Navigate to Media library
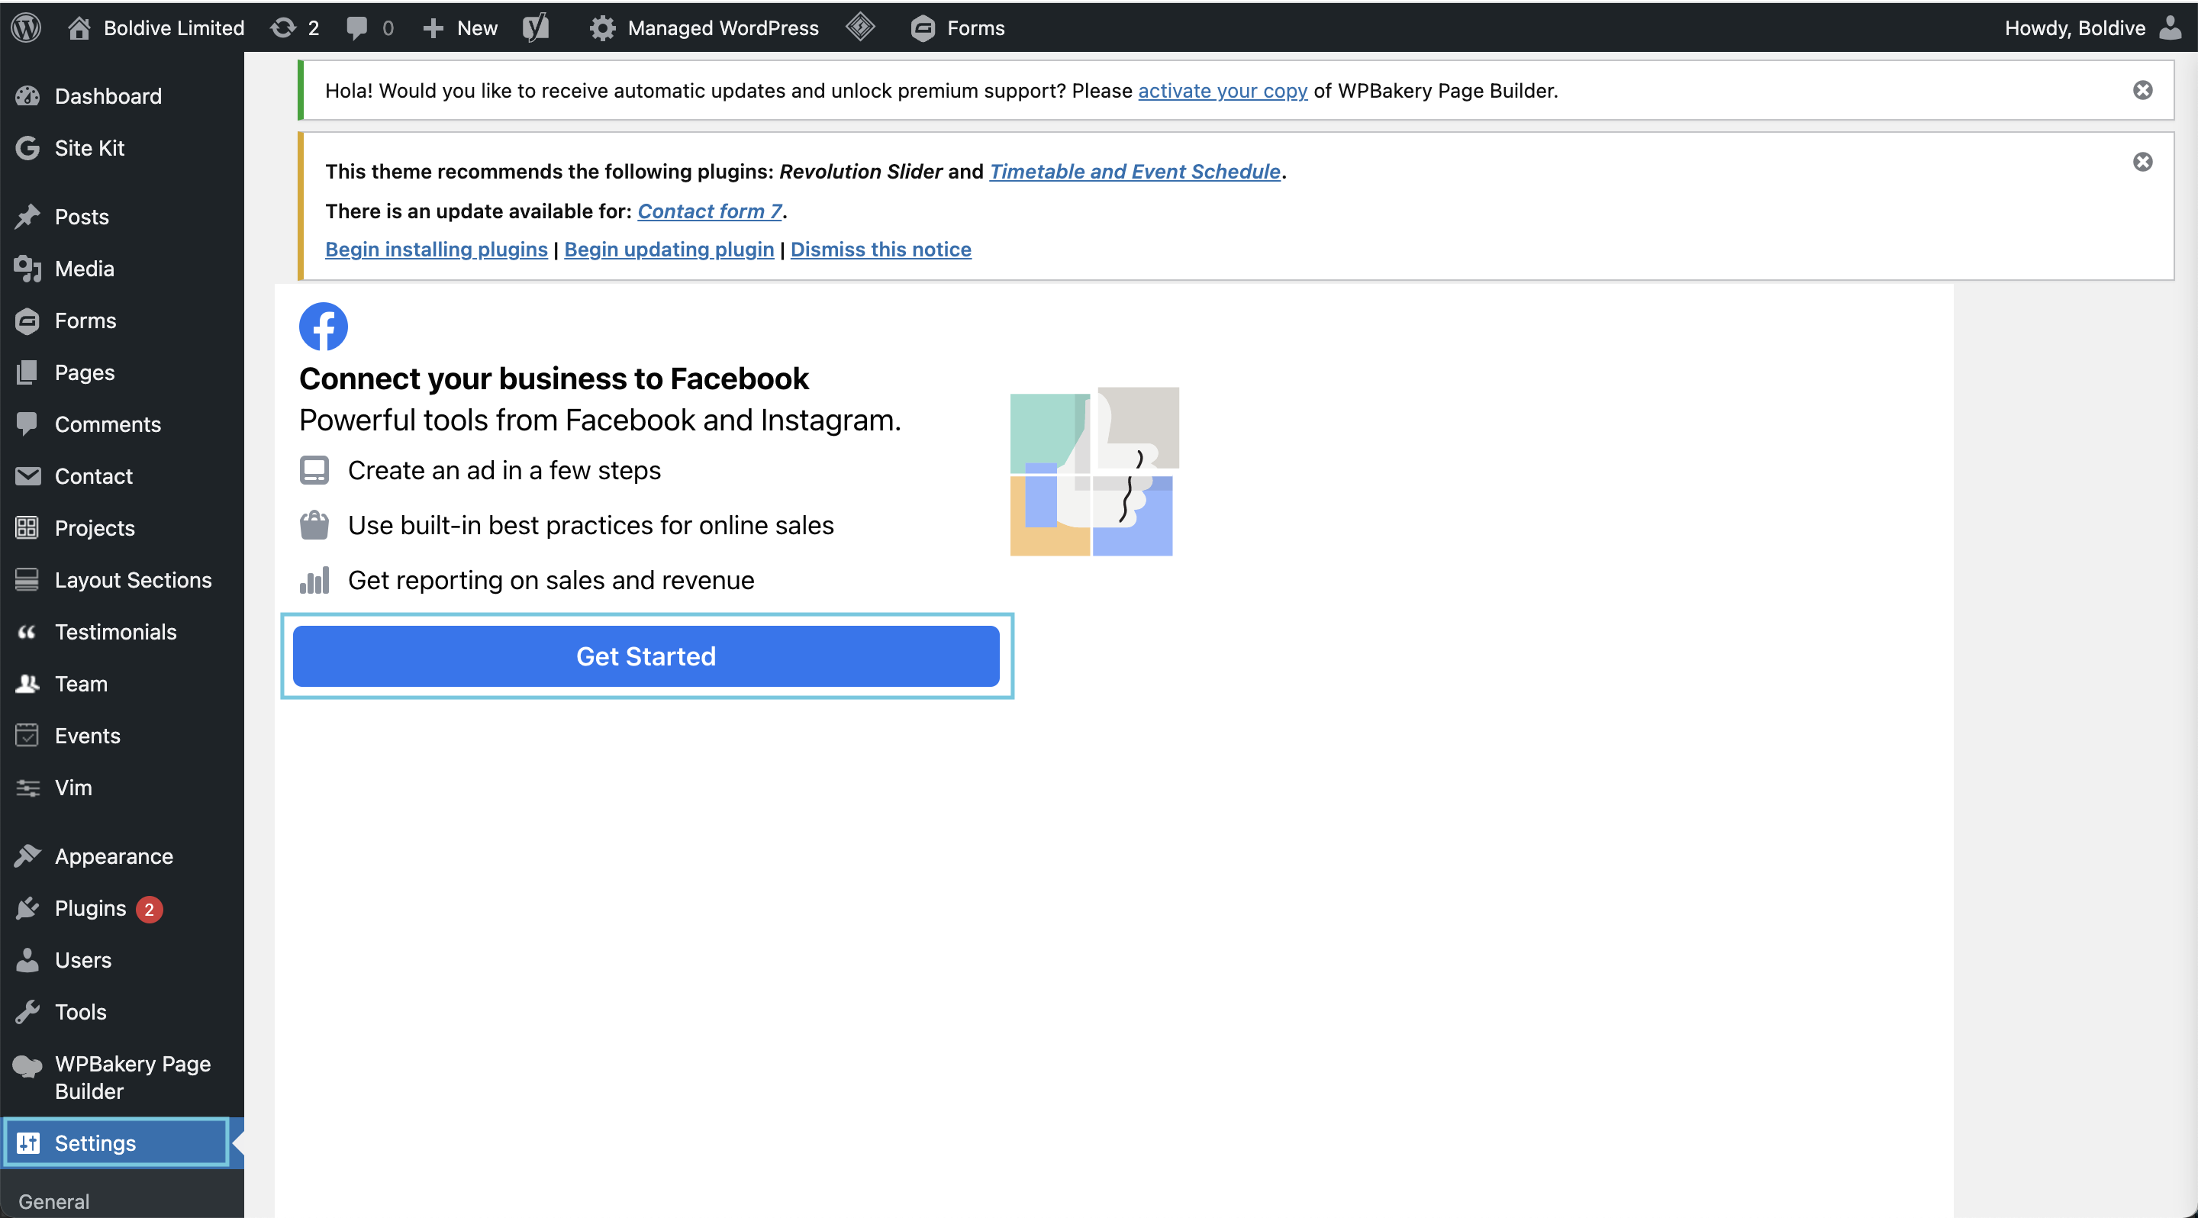2198x1218 pixels. click(84, 267)
